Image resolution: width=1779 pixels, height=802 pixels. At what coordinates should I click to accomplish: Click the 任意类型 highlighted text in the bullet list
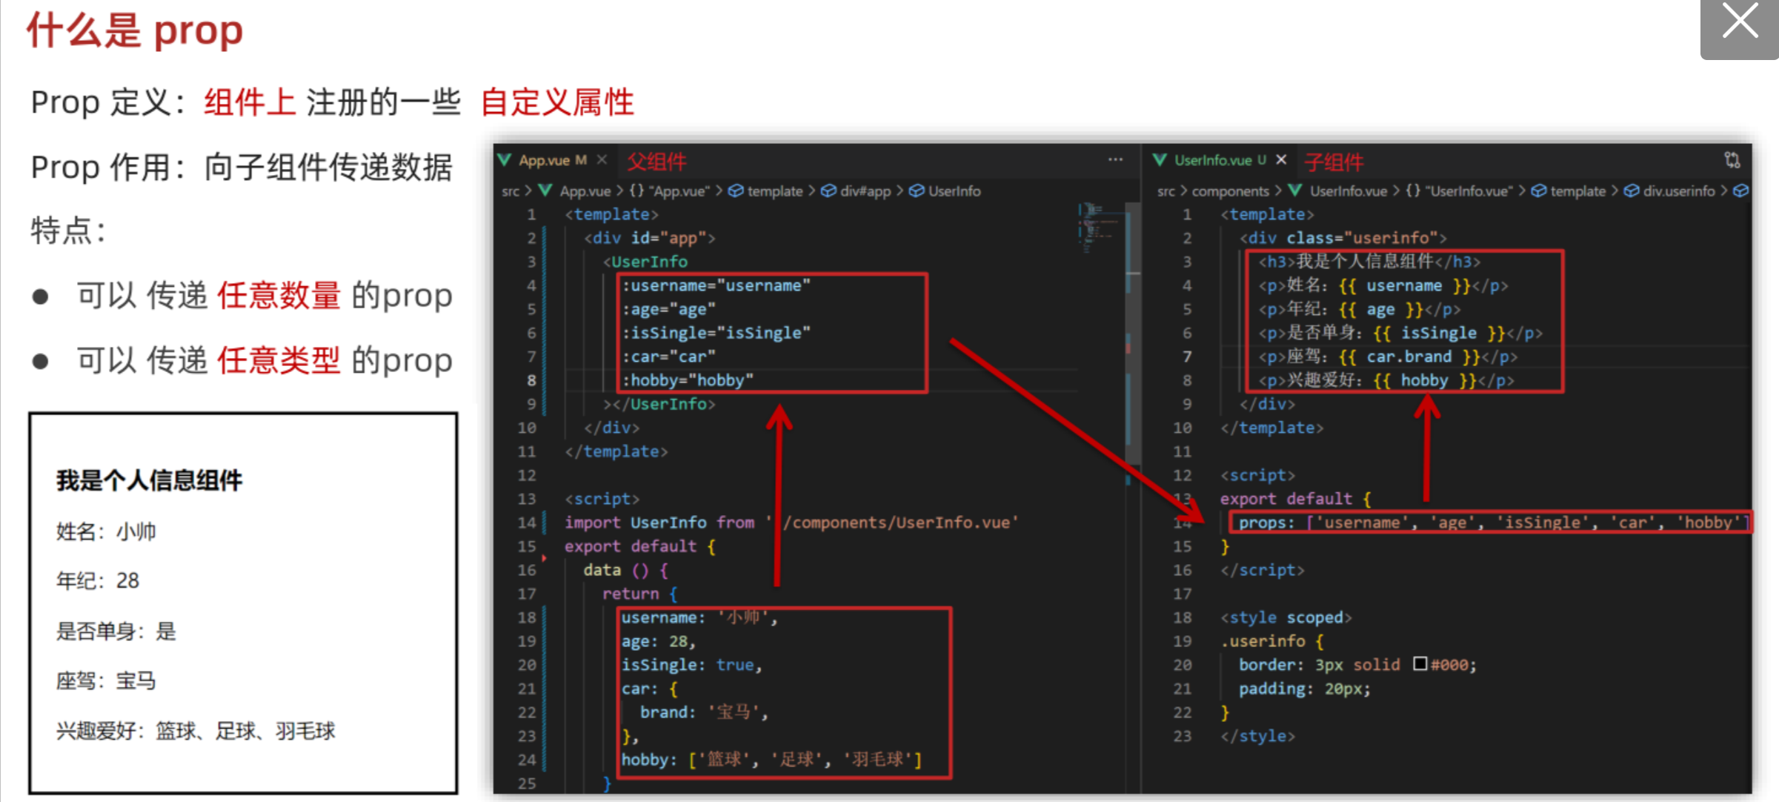[x=279, y=361]
